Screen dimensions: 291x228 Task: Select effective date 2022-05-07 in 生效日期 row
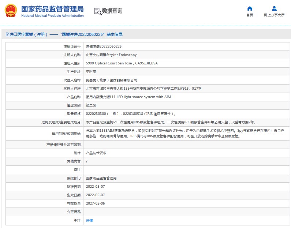(96, 195)
